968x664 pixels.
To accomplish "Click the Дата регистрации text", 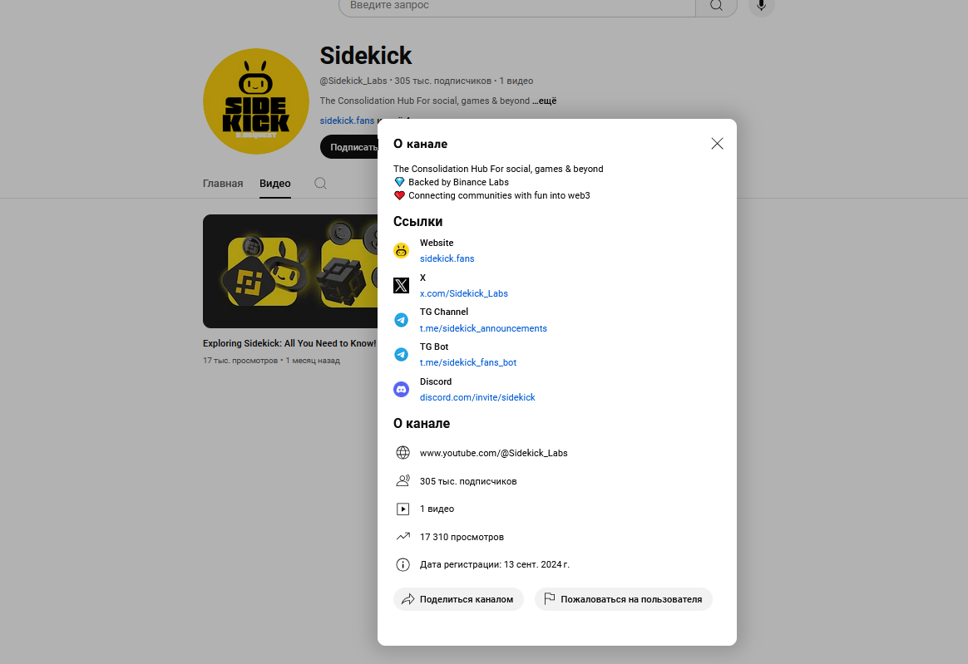I will tap(495, 564).
